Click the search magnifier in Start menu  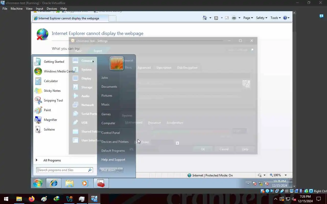point(90,170)
